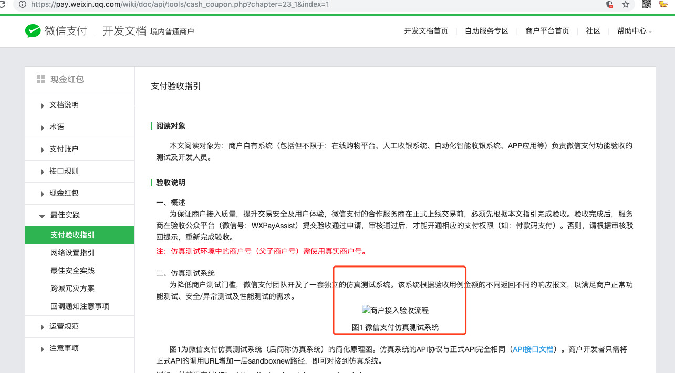Open the QR code extension icon

pos(647,4)
